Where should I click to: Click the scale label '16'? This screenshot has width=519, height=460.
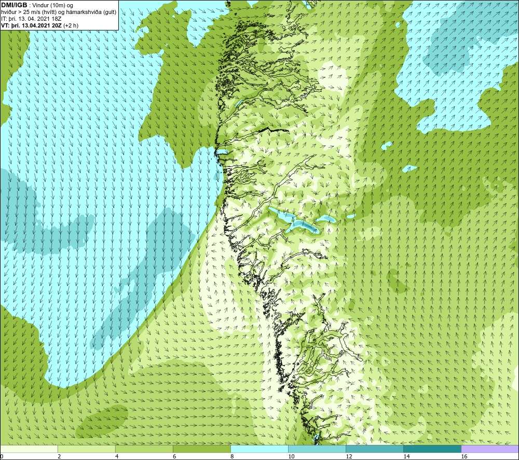point(464,457)
